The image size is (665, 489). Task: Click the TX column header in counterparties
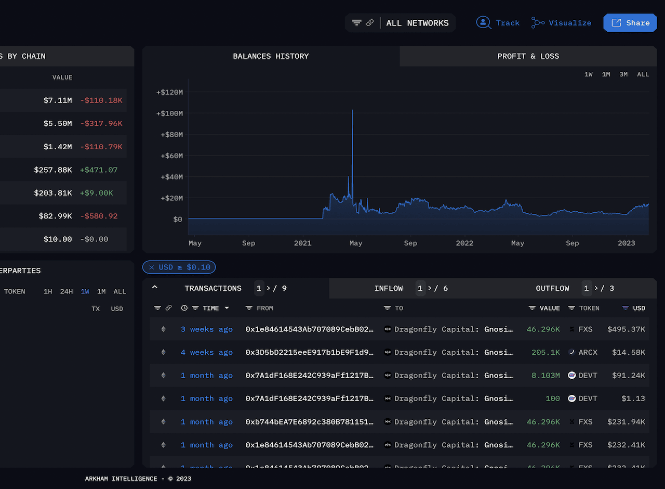click(96, 309)
